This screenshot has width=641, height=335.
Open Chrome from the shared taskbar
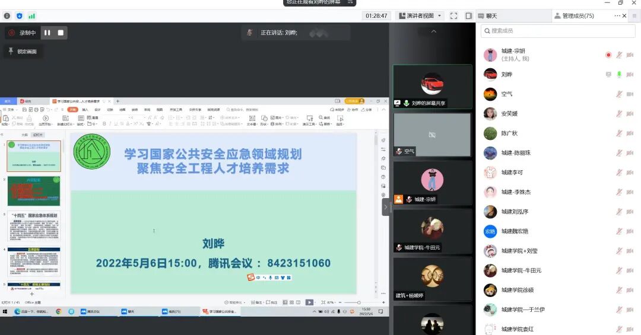(58, 311)
